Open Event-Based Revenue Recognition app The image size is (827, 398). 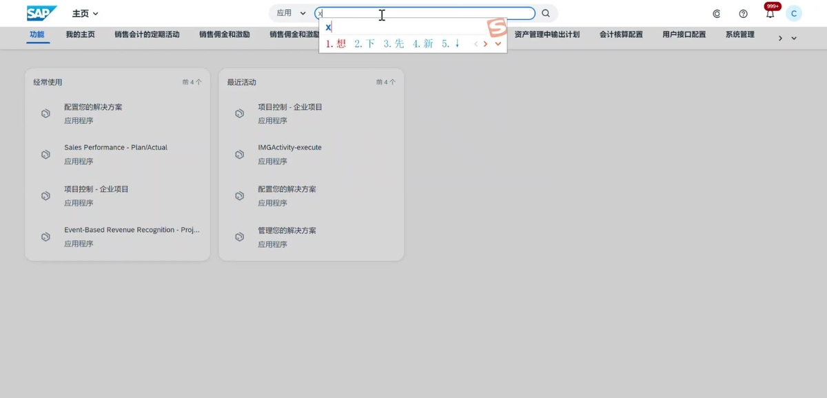pyautogui.click(x=132, y=230)
